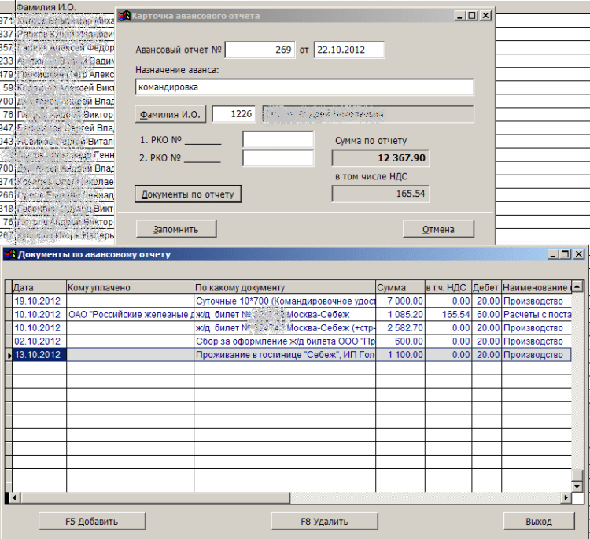Close the Документы по авансовому отчету window
Screen dimensions: 590x539
pos(579,254)
